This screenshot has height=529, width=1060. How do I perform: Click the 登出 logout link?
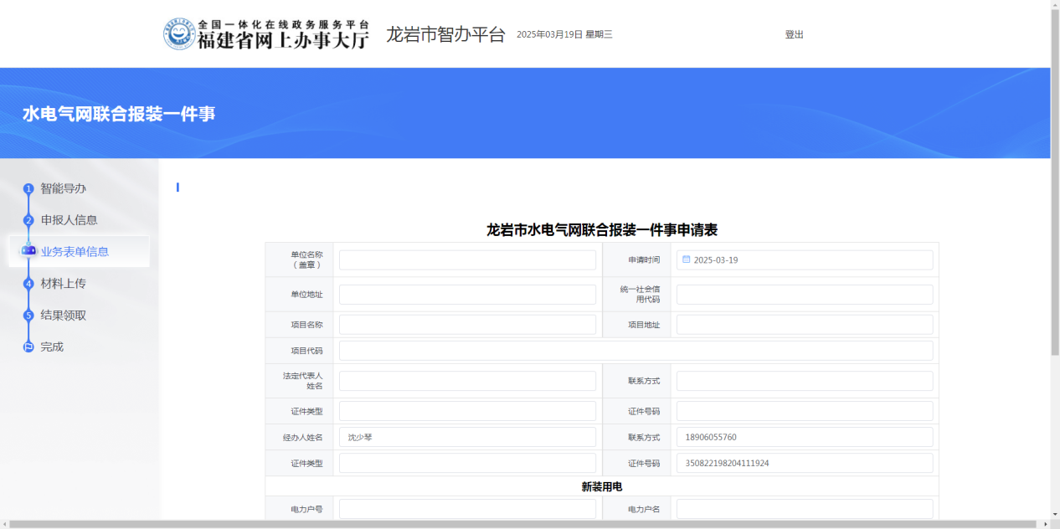(794, 34)
